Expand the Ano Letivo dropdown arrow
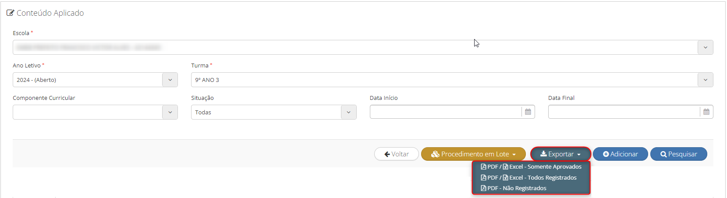This screenshot has width=727, height=198. tap(170, 80)
